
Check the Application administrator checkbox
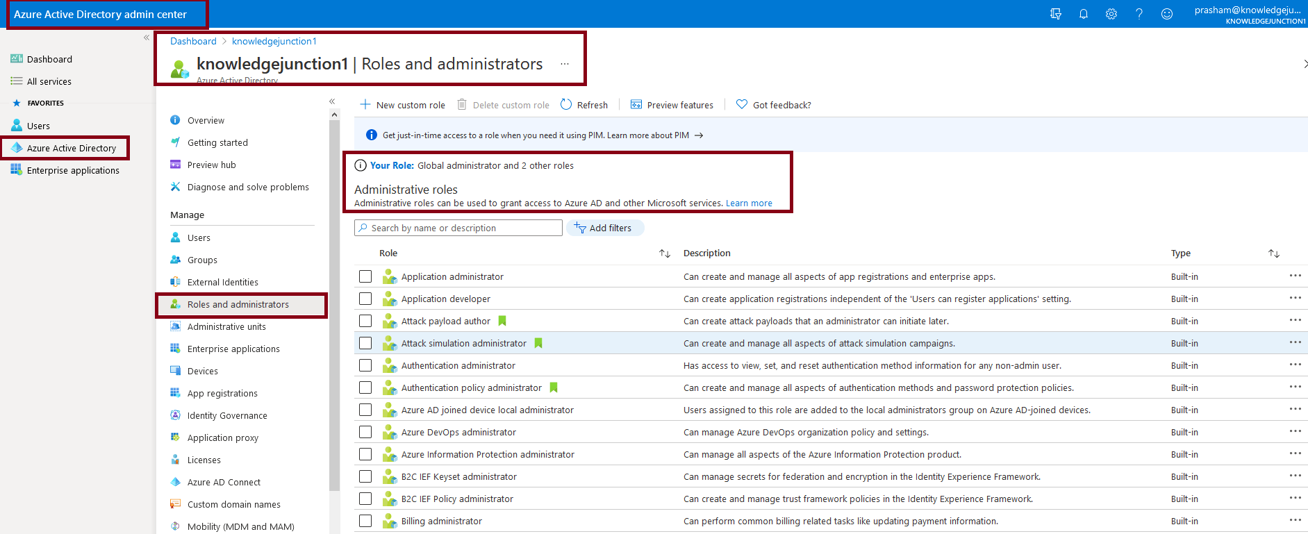[365, 276]
